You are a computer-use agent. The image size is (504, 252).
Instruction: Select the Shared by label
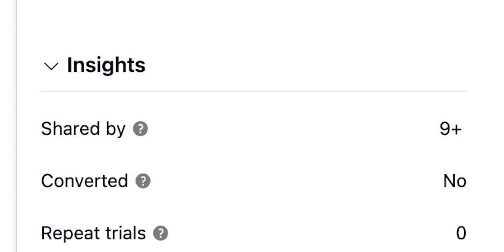pyautogui.click(x=83, y=129)
